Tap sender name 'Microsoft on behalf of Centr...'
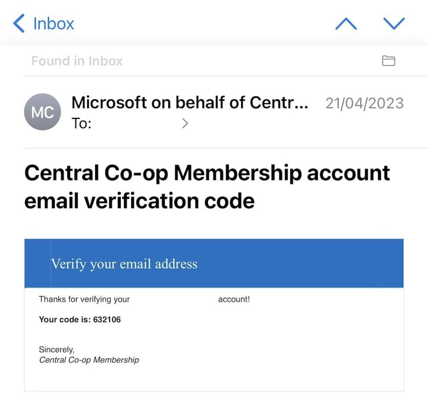The height and width of the screenshot is (418, 429). point(190,103)
